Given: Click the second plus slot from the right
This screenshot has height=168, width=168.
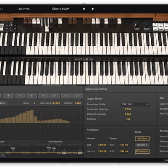Looking at the screenshot, I should [x=66, y=96].
